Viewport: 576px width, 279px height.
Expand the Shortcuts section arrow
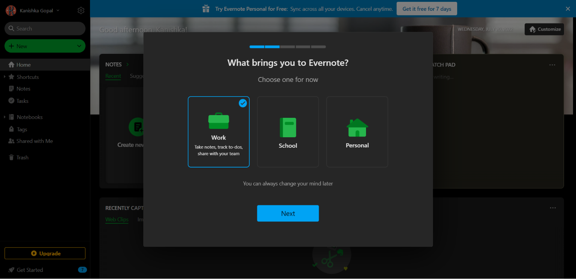pyautogui.click(x=4, y=77)
